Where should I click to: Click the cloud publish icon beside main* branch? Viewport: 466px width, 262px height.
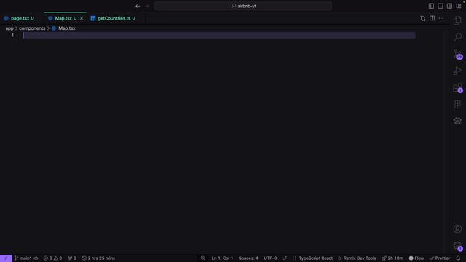(36, 258)
